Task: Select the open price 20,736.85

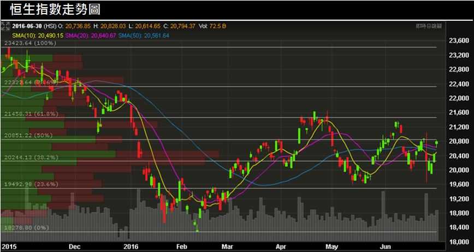Action: point(78,26)
